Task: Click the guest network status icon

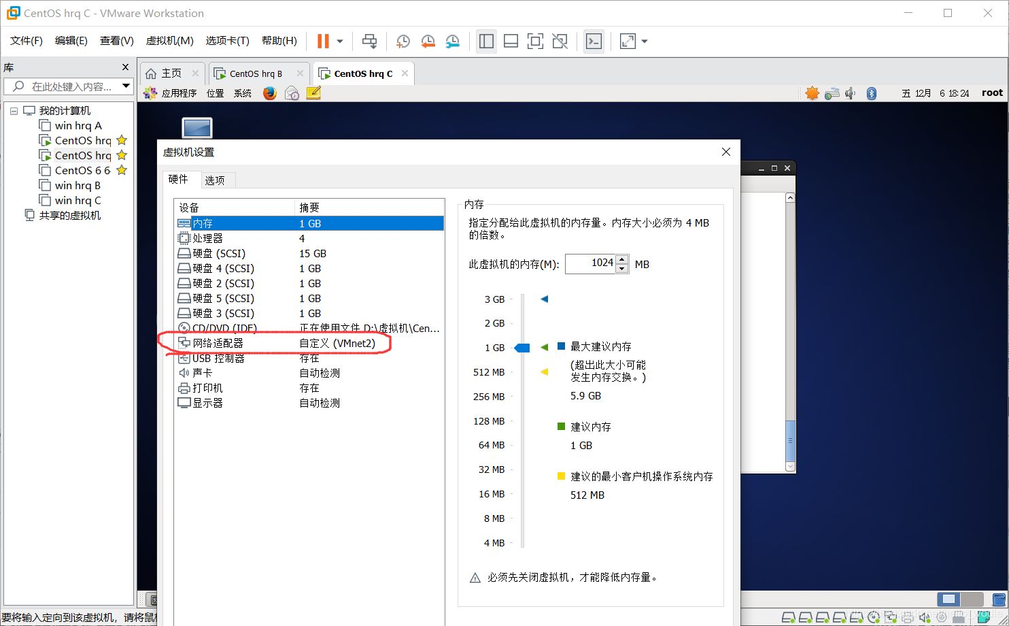Action: click(x=832, y=93)
